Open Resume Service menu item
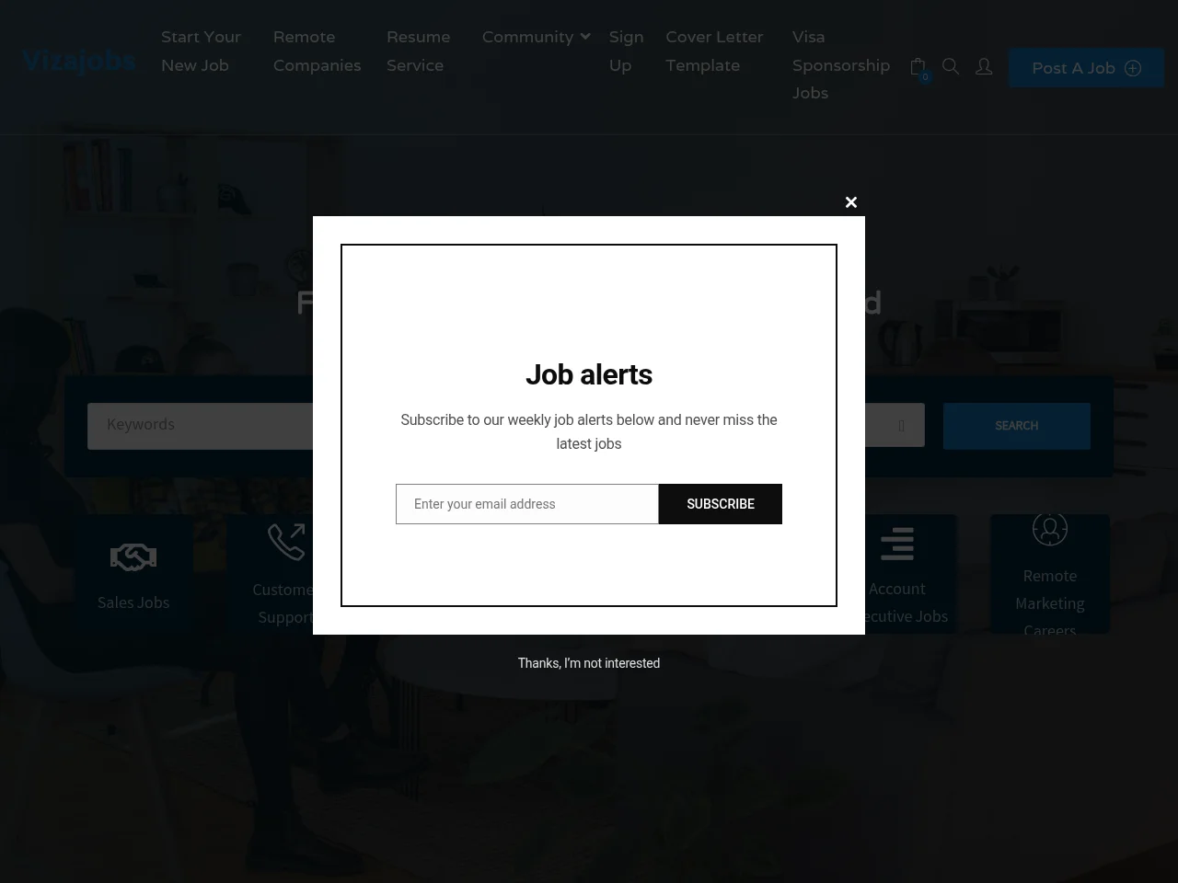Viewport: 1178px width, 883px height. (x=419, y=52)
